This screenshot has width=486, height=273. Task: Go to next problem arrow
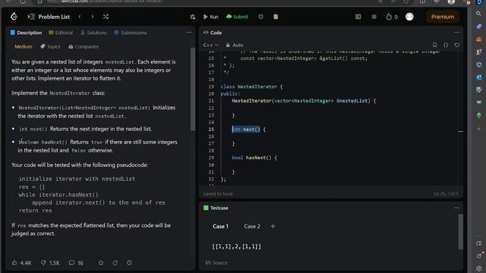pyautogui.click(x=93, y=17)
